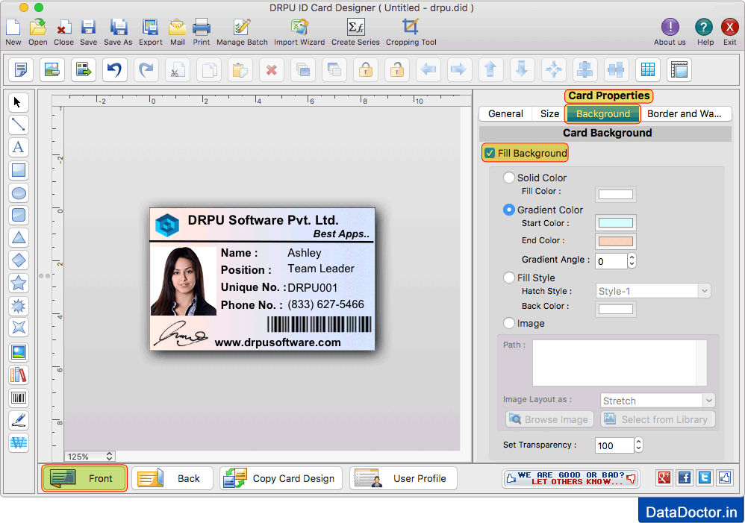This screenshot has height=523, width=745.
Task: Select the Fill Style radio option
Action: click(x=509, y=278)
